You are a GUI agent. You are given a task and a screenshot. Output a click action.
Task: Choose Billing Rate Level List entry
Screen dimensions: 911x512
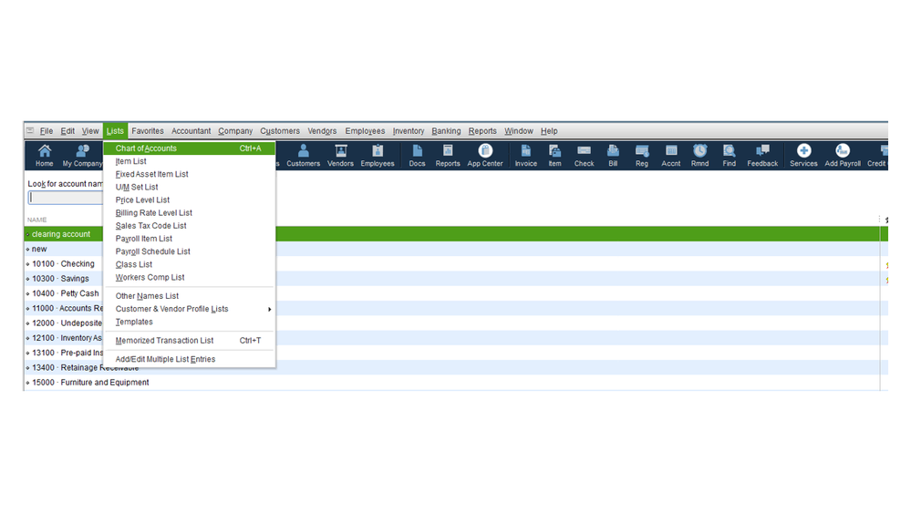(x=190, y=212)
